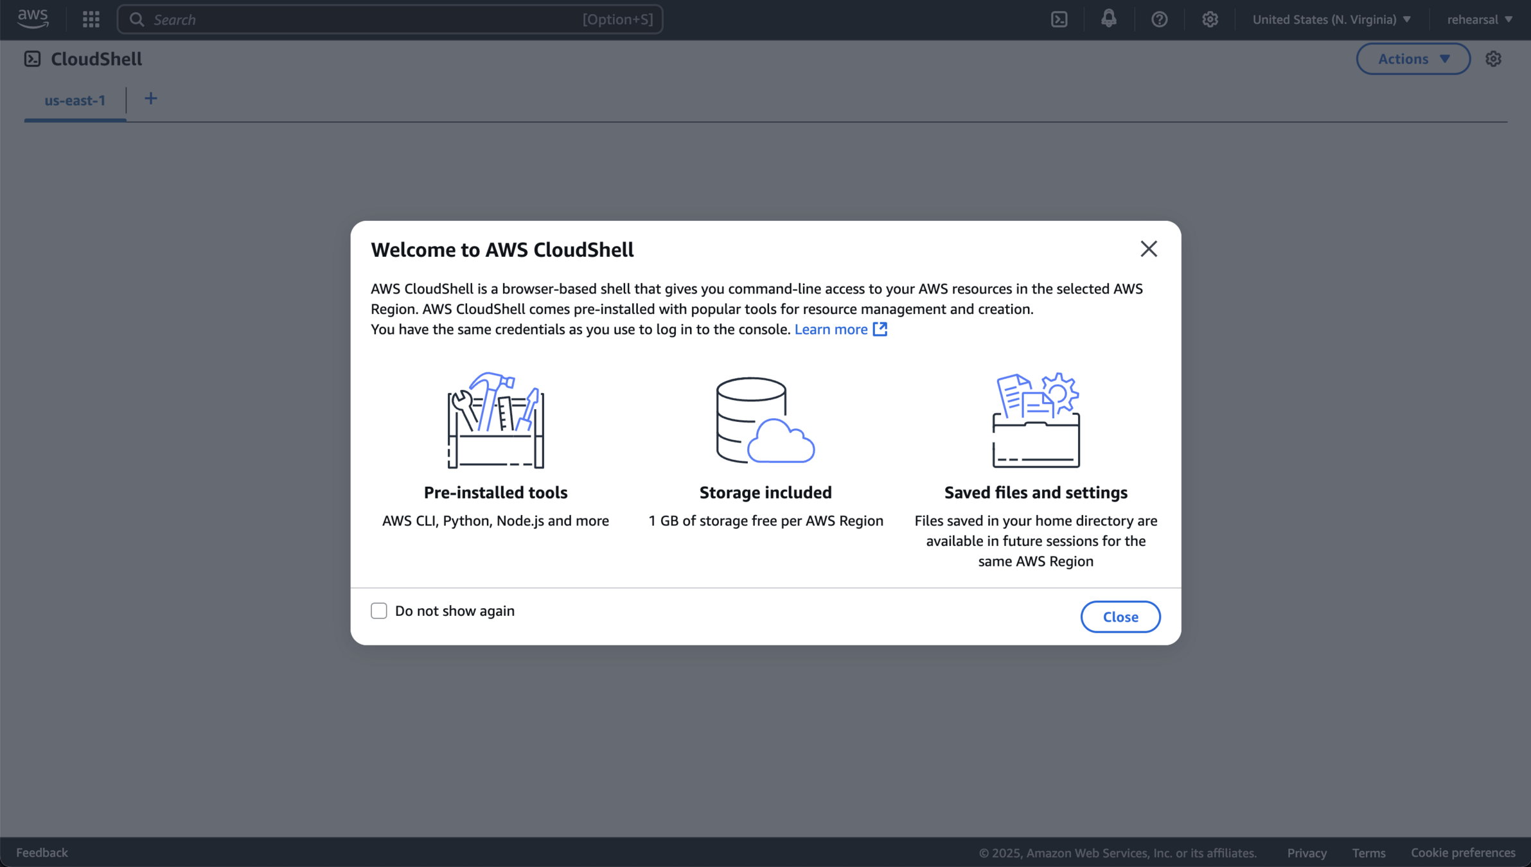Click the console settings gear in top bar
Viewport: 1531px width, 867px height.
point(1210,19)
